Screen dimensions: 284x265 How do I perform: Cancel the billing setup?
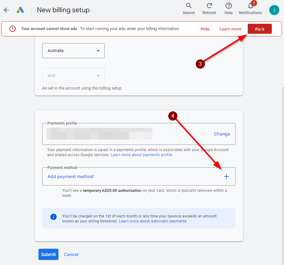point(71,254)
